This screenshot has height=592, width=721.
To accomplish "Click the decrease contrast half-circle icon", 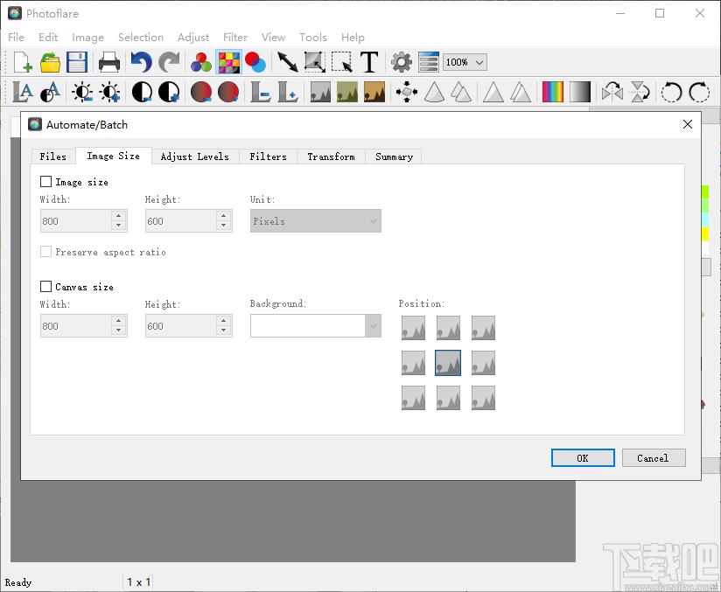I will [x=142, y=92].
